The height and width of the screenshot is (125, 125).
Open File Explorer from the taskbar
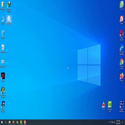9,122
